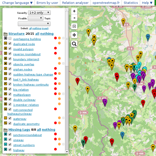Click the orphan nodes category icon
This screenshot has height=156, width=156.
click(x=6, y=69)
